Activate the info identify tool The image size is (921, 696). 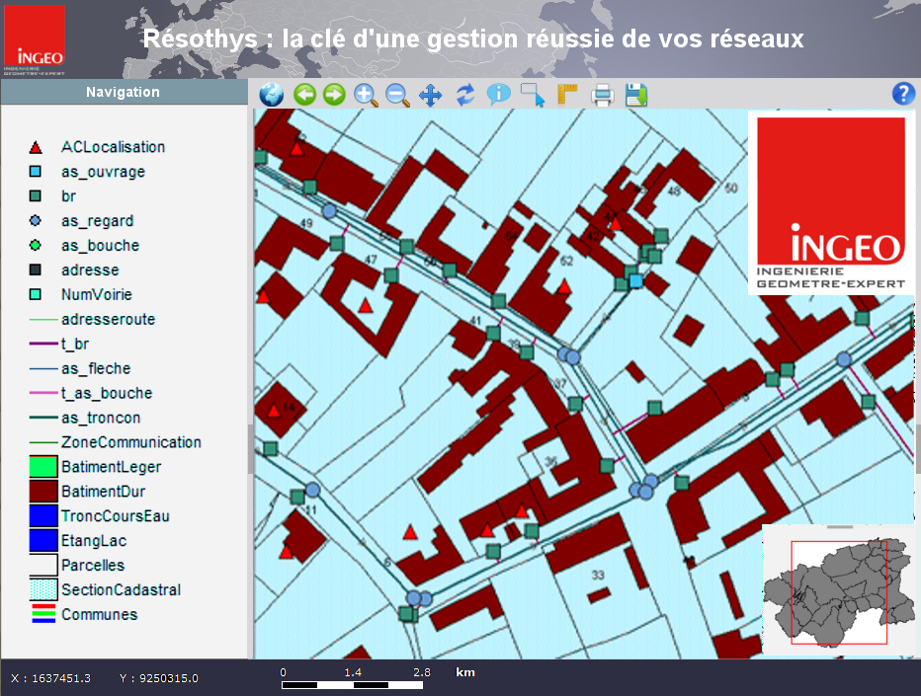tap(499, 95)
